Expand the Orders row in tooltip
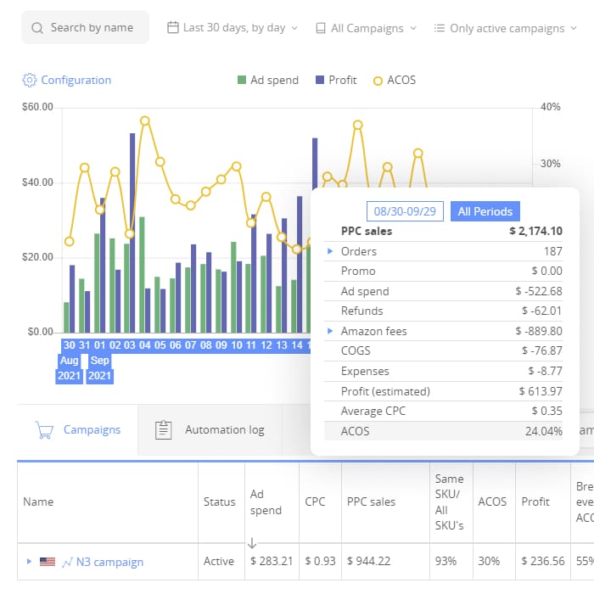The width and height of the screenshot is (594, 594). [331, 251]
